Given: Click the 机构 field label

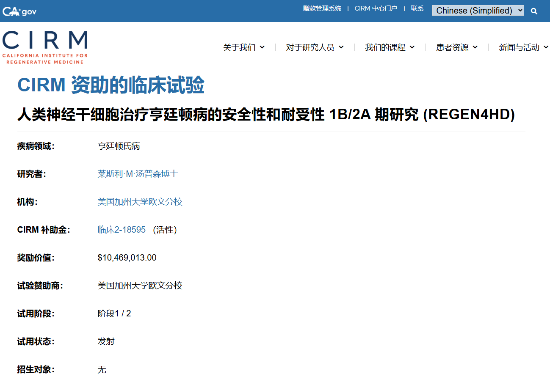Looking at the screenshot, I should pos(28,202).
